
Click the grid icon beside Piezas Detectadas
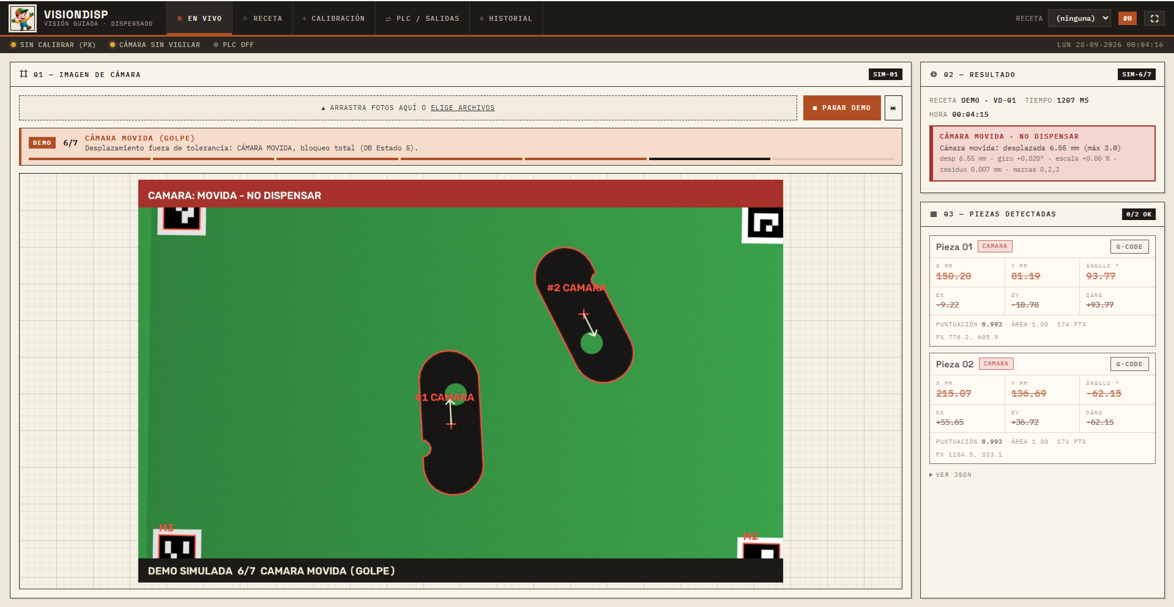[x=934, y=214]
